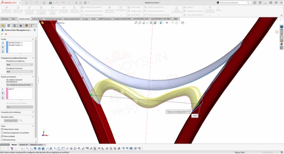Switch to the Szkic ribbon tab
284x154 pixels.
click(x=14, y=19)
